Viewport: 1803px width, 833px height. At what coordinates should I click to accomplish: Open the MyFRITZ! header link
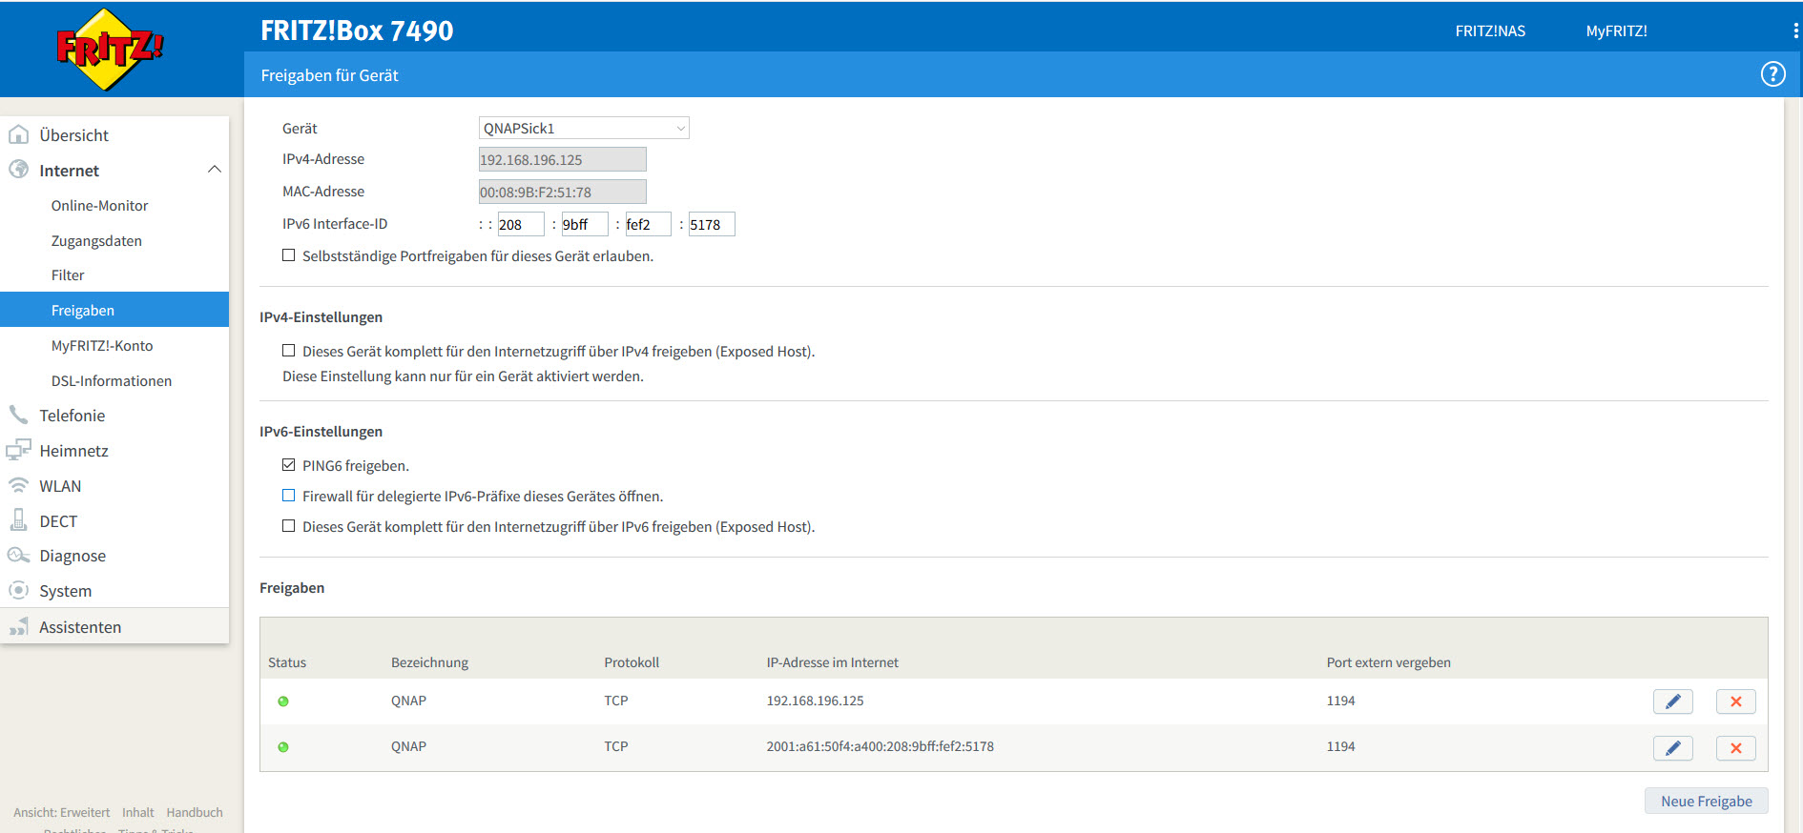pyautogui.click(x=1616, y=31)
